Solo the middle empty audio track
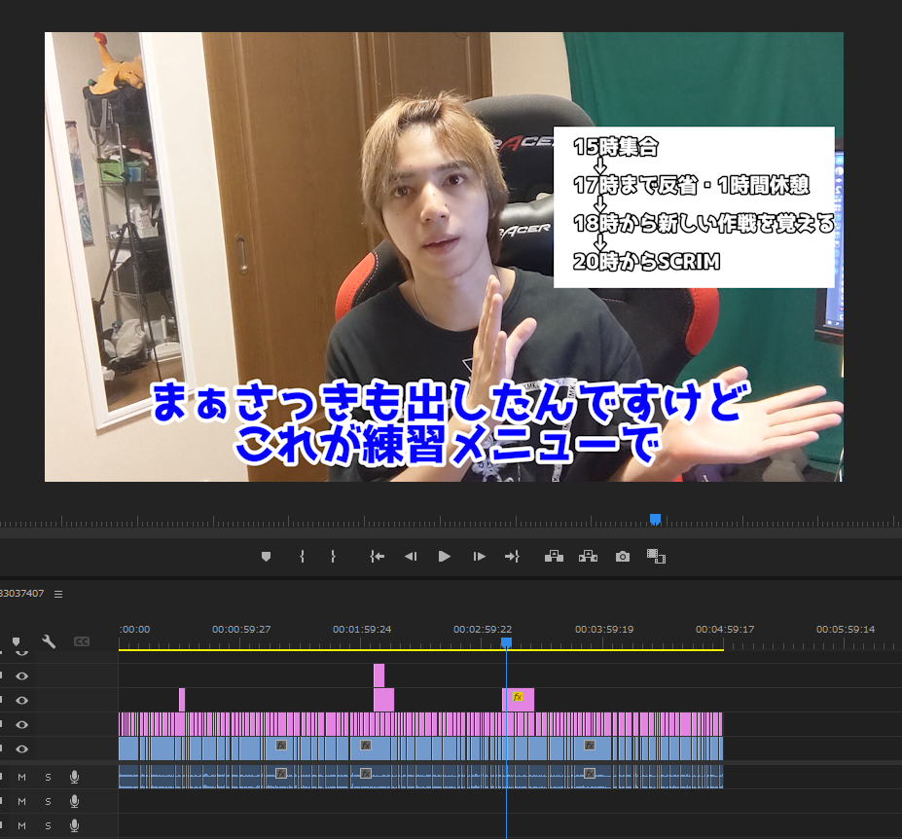 point(49,802)
